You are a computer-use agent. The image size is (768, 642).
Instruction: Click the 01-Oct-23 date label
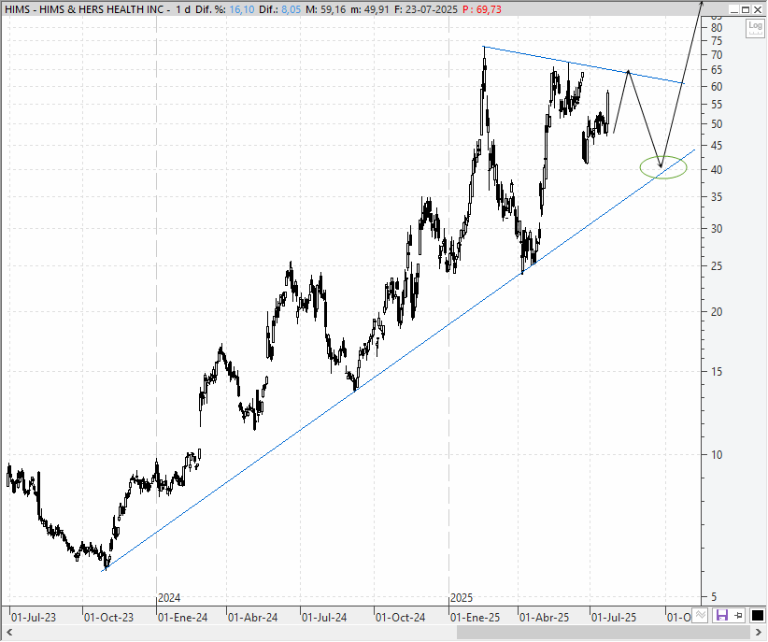(x=108, y=617)
